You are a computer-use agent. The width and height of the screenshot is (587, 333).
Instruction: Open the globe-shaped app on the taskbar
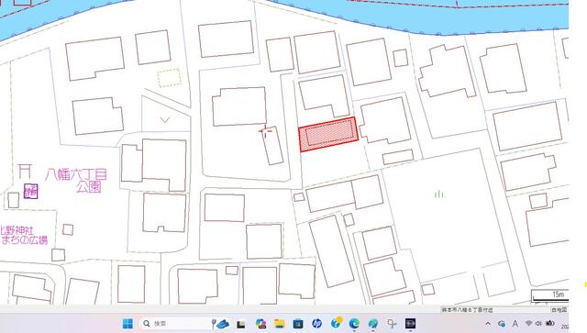point(373,324)
